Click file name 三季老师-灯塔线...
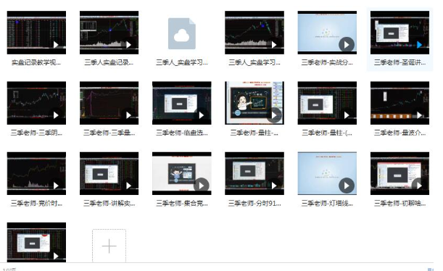This screenshot has height=271, width=443. (327, 203)
